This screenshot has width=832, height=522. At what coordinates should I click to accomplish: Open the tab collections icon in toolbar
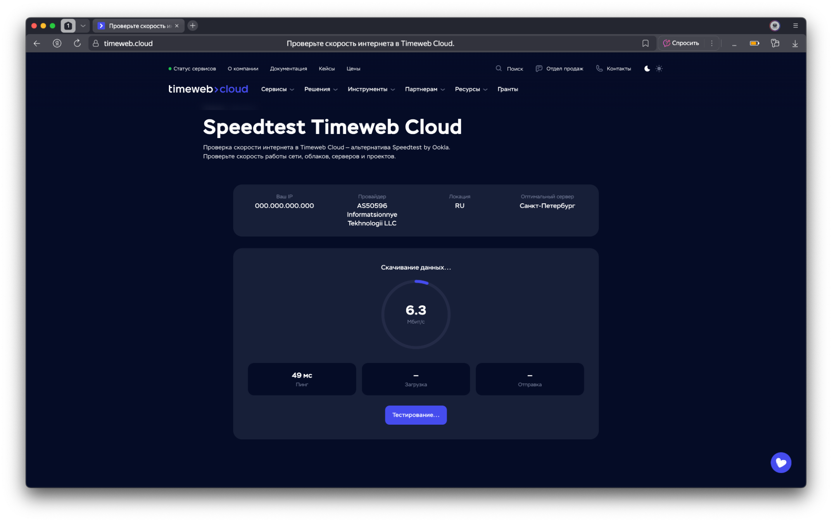point(775,43)
